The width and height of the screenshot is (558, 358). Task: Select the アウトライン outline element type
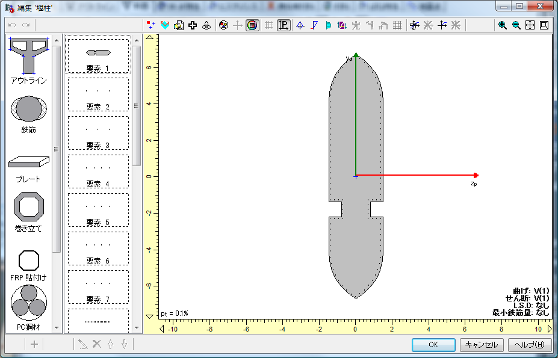click(x=29, y=61)
